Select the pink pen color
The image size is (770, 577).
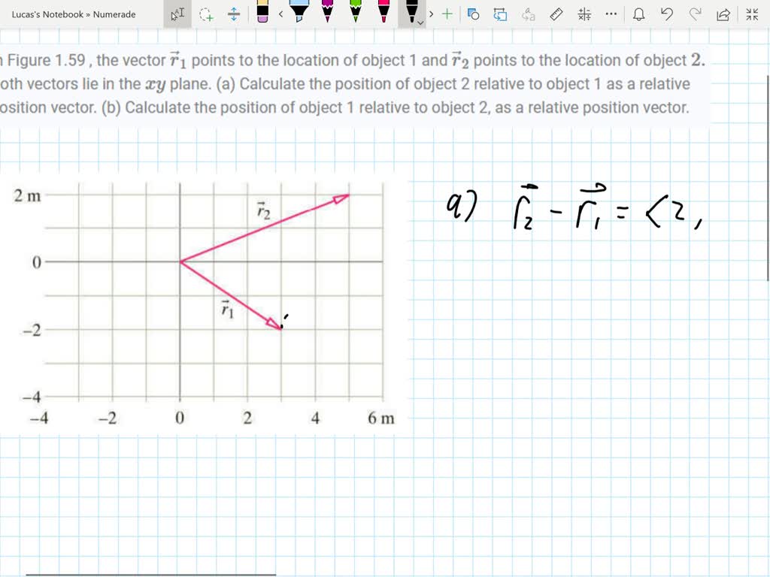point(383,14)
